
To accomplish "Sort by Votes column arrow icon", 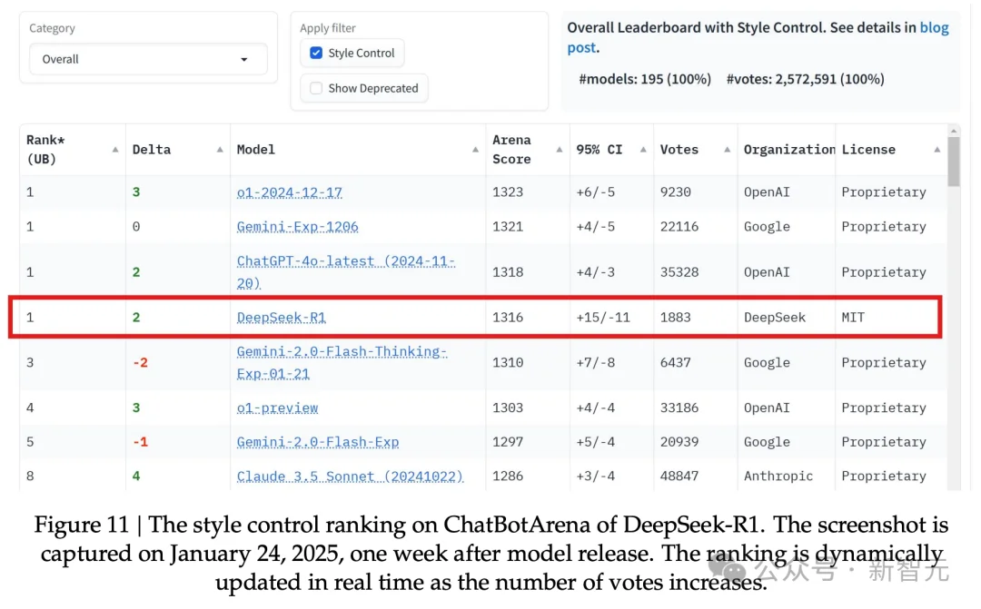I will click(x=725, y=150).
